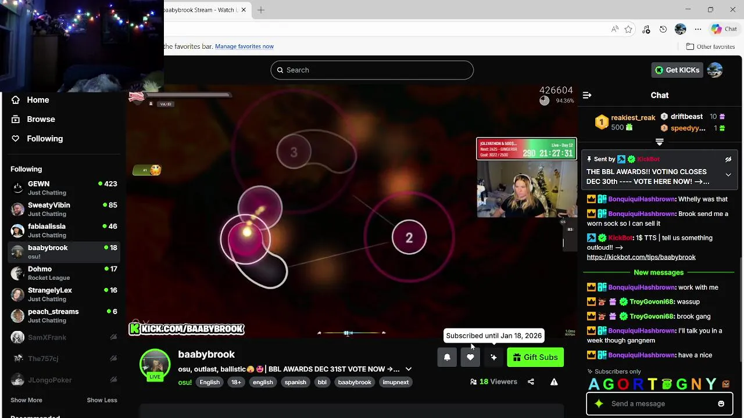Click the subscriber letter A emote
The height and width of the screenshot is (418, 744).
pyautogui.click(x=593, y=384)
